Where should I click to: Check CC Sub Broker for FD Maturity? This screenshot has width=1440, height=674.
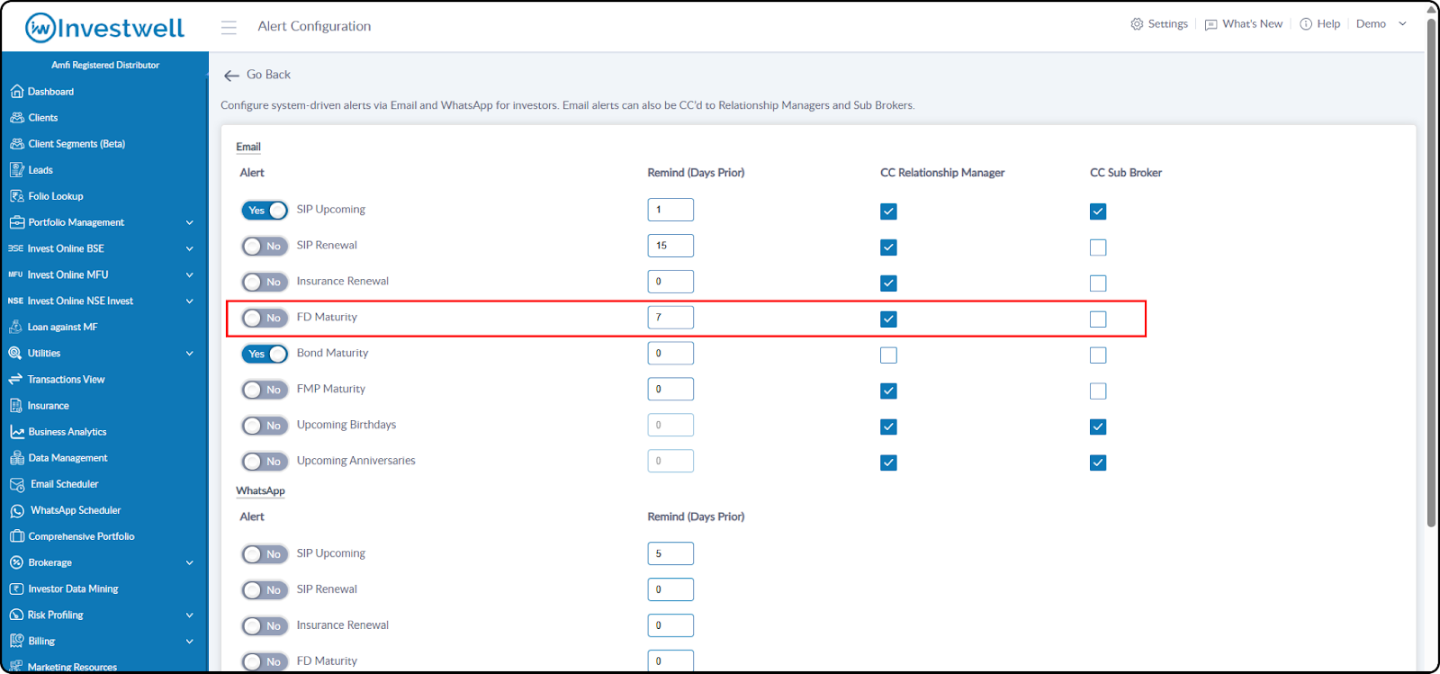[1098, 319]
